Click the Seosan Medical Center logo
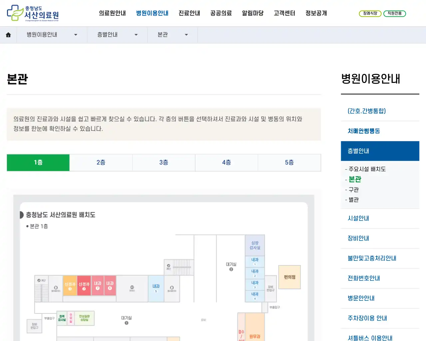The image size is (426, 341). 33,13
